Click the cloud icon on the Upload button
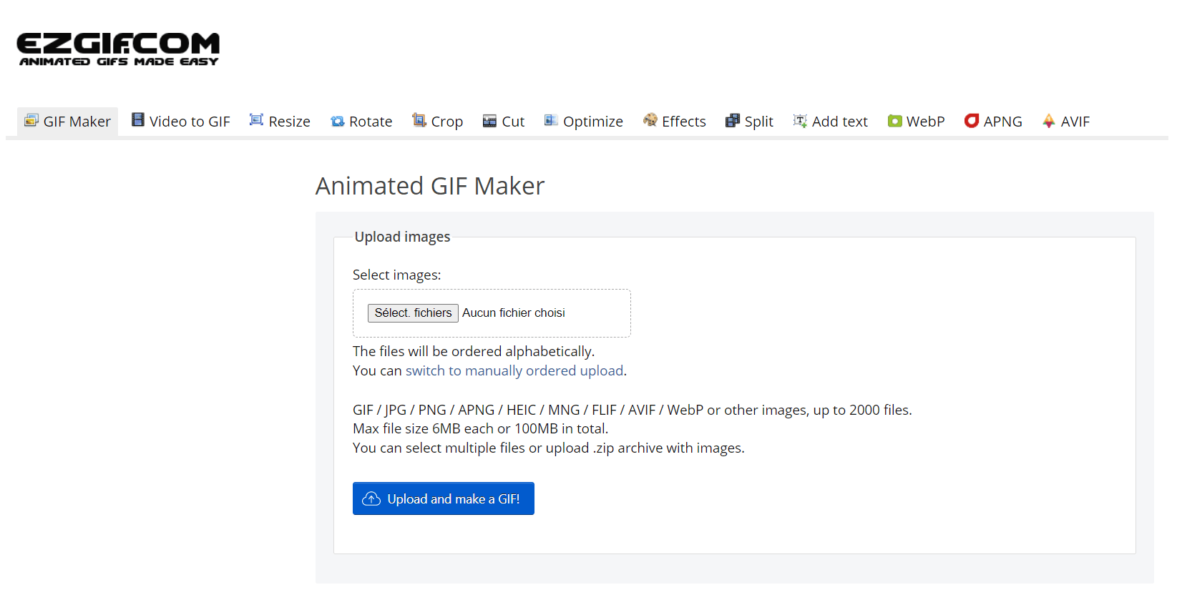The height and width of the screenshot is (605, 1177). point(371,498)
